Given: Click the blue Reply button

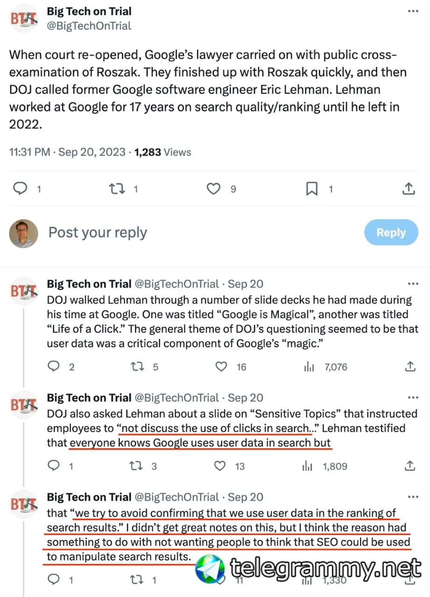Looking at the screenshot, I should tap(391, 232).
